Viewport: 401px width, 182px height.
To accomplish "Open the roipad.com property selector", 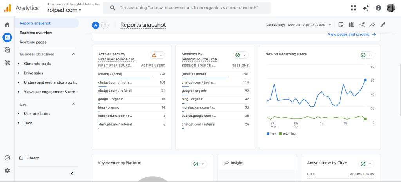I will point(65,10).
